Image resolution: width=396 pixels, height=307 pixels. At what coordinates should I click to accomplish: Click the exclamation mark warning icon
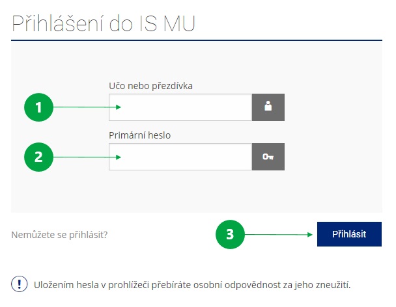pyautogui.click(x=20, y=285)
